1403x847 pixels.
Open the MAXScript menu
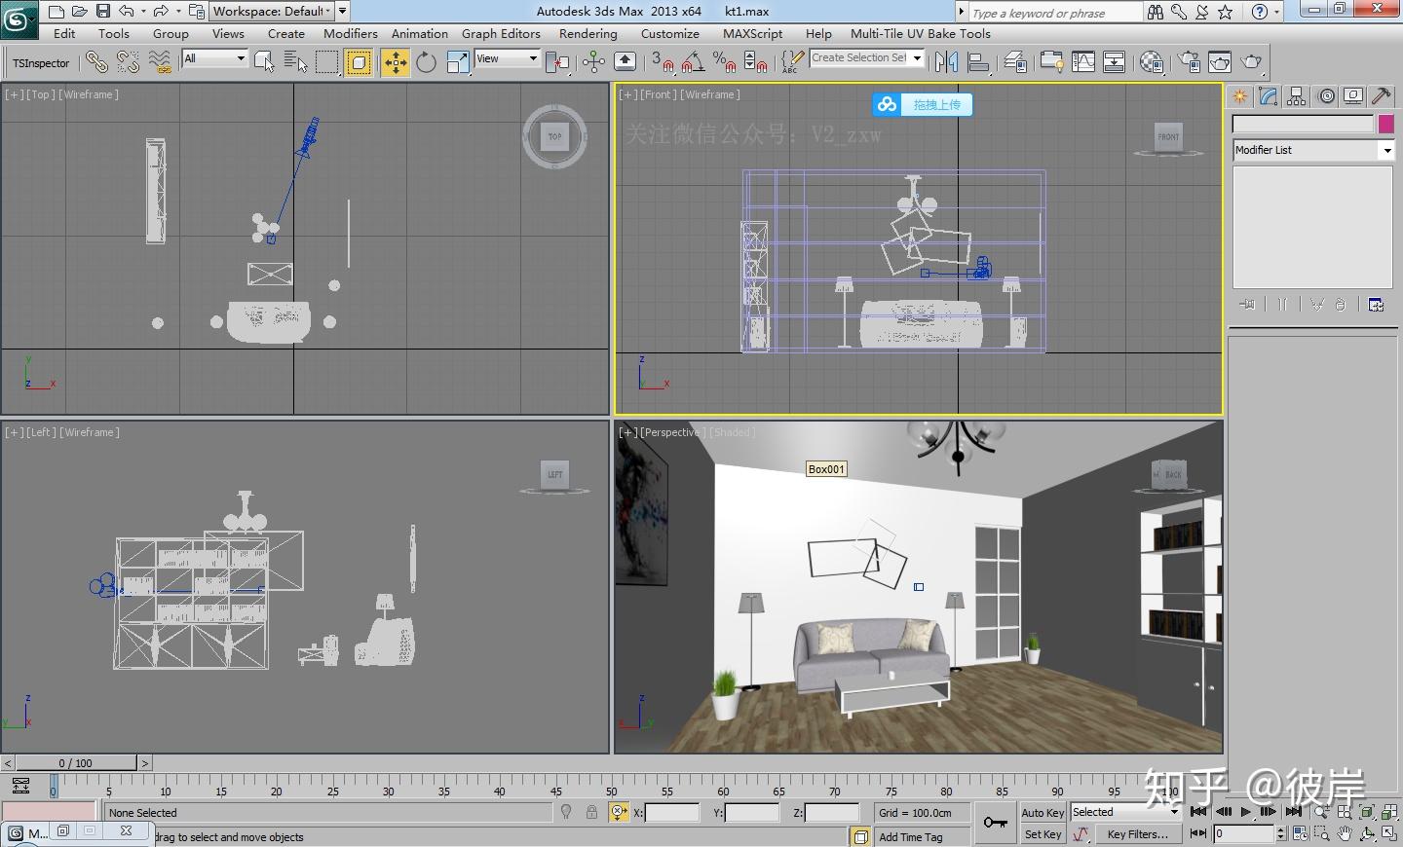(752, 33)
